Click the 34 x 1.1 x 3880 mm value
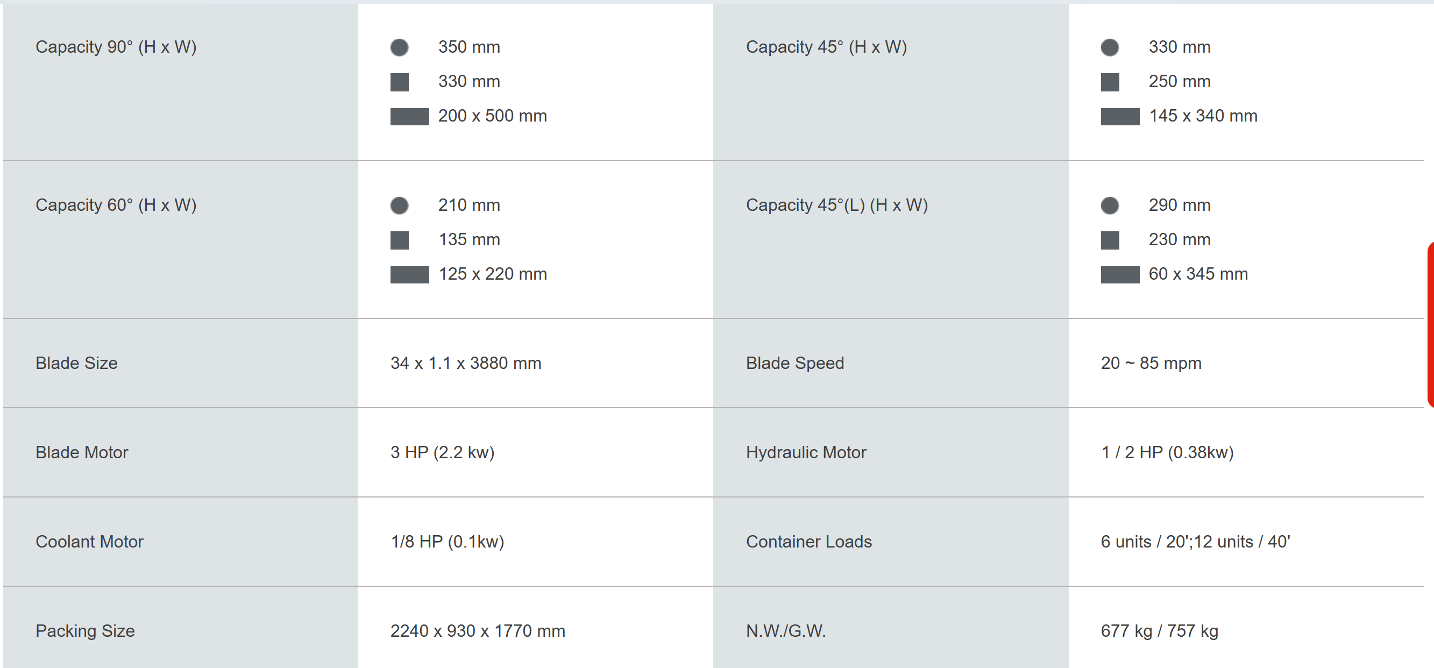1434x668 pixels. 465,363
